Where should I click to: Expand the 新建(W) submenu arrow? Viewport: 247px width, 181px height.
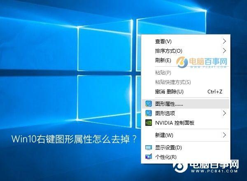224,135
